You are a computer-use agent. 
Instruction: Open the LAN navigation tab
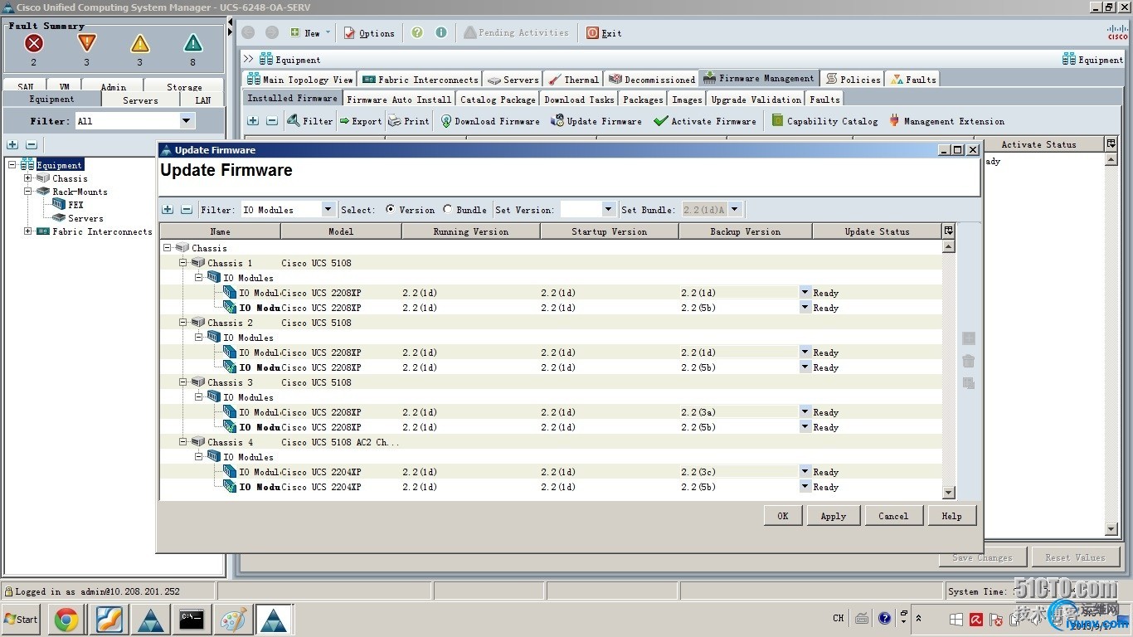click(x=202, y=100)
